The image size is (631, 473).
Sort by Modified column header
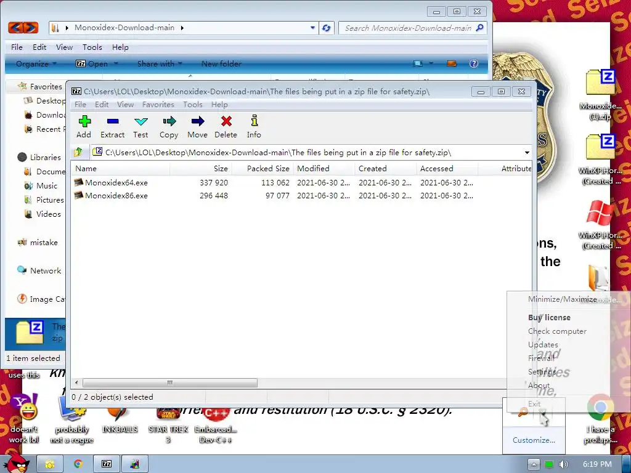click(324, 169)
